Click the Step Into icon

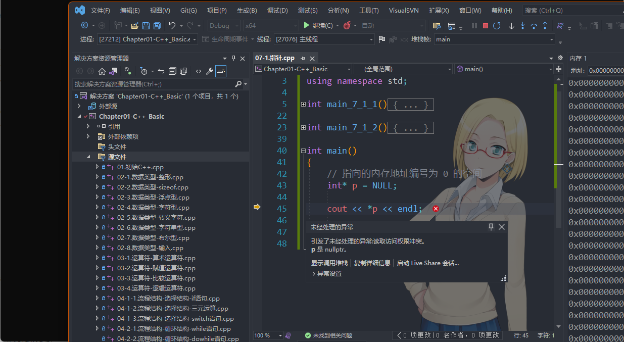click(x=522, y=25)
